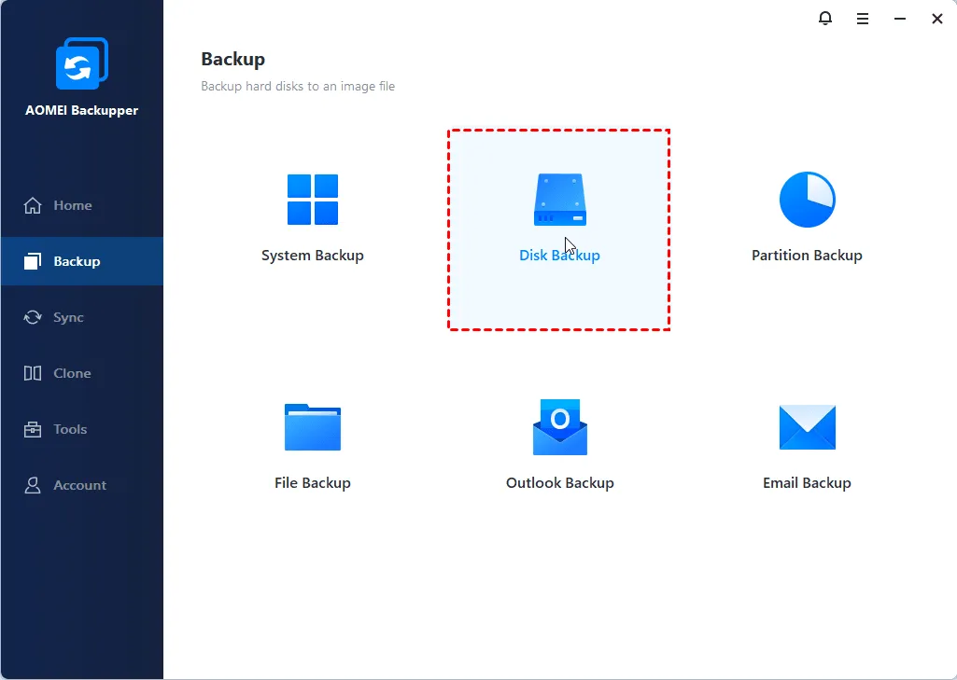Screen dimensions: 957x680
Task: Open the Account page
Action: (79, 485)
